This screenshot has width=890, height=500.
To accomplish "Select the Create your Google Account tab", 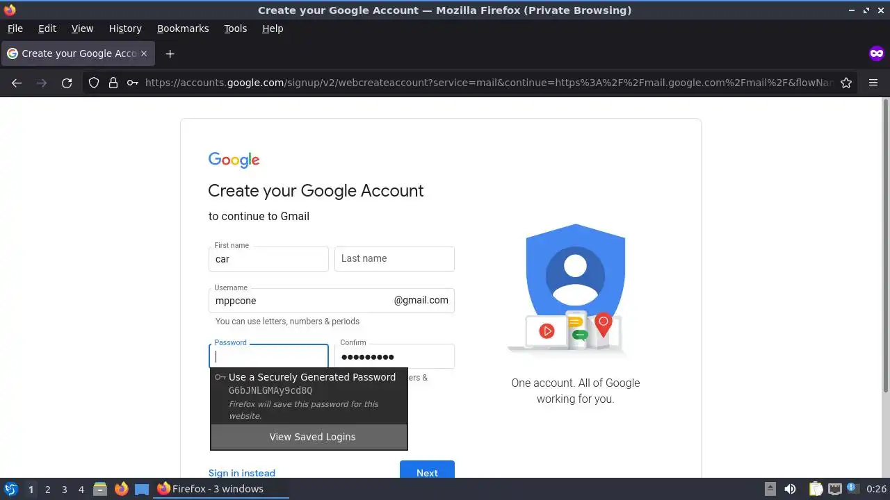I will point(78,53).
